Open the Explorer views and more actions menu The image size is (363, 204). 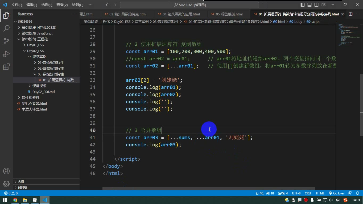tap(73, 14)
